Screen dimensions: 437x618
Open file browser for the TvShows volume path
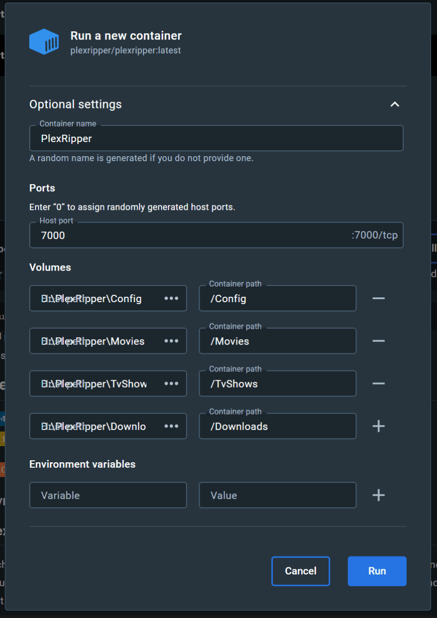point(171,383)
